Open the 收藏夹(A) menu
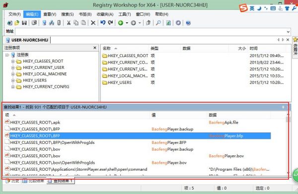 105,14
